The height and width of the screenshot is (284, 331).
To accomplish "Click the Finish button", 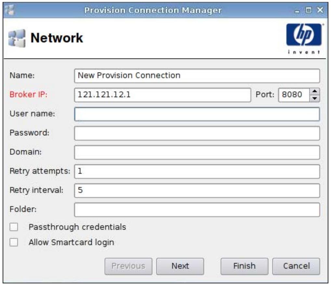I will click(x=245, y=266).
